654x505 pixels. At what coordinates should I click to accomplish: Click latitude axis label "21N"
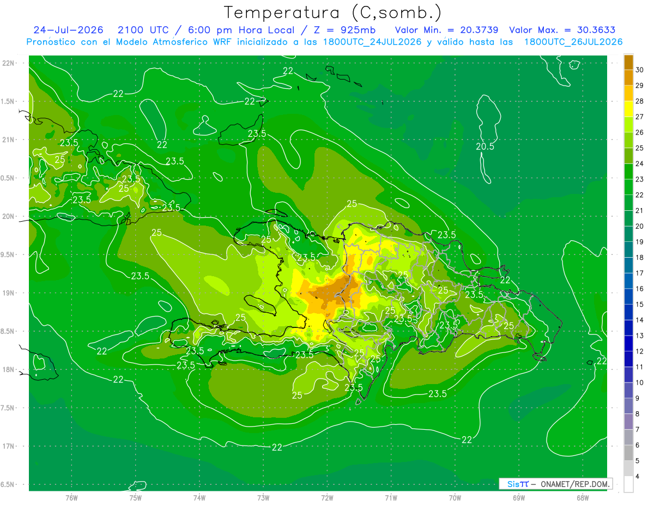[x=9, y=140]
